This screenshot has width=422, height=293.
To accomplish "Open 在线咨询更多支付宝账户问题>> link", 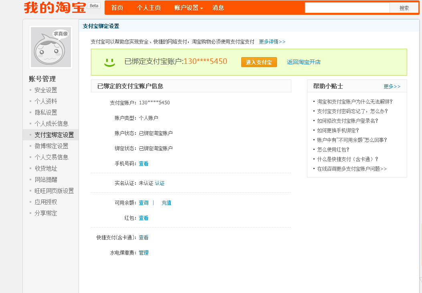I will click(x=352, y=169).
